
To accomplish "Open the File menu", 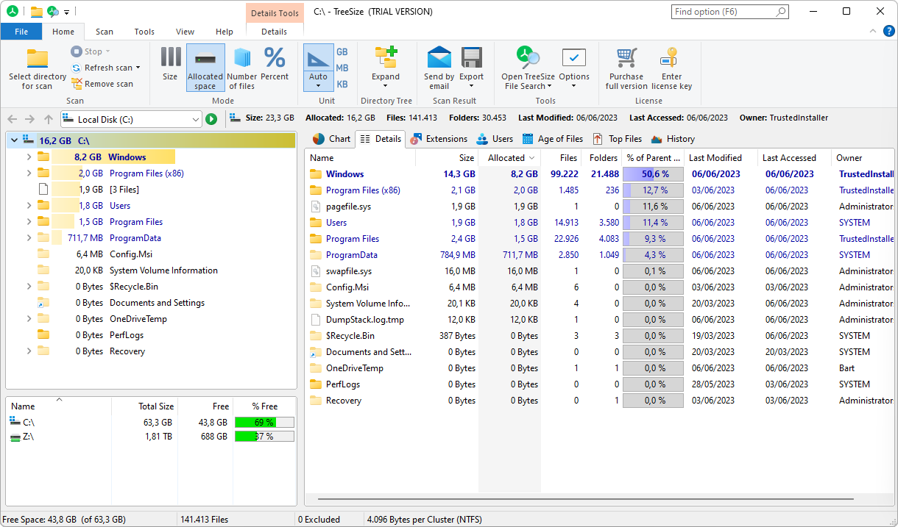I will click(21, 32).
